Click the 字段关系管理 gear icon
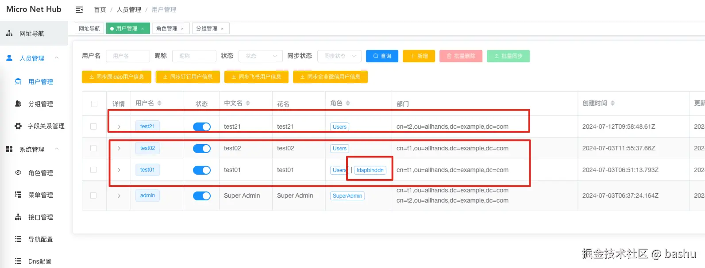 pyautogui.click(x=18, y=126)
